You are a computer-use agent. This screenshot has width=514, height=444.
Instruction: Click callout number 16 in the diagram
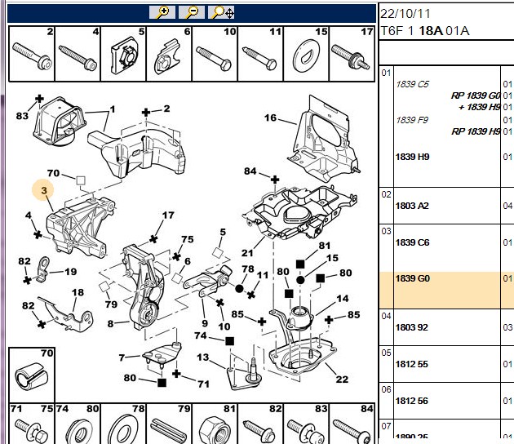[270, 118]
